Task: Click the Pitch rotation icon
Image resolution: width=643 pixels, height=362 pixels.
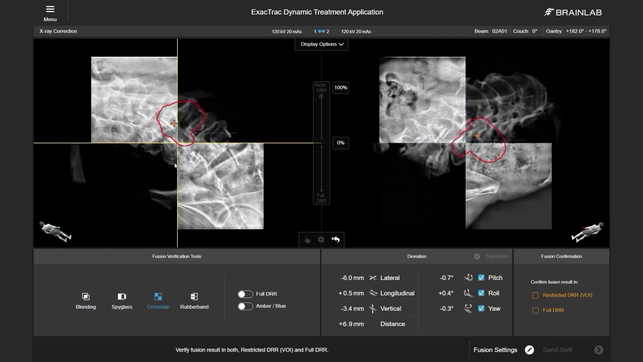Action: 468,278
